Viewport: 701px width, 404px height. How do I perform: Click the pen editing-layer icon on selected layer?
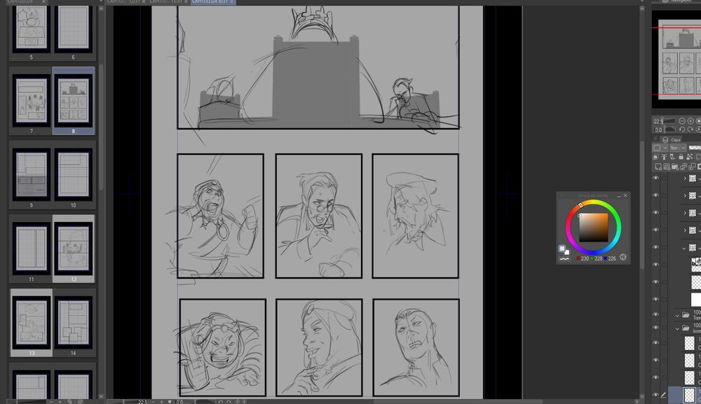point(663,395)
